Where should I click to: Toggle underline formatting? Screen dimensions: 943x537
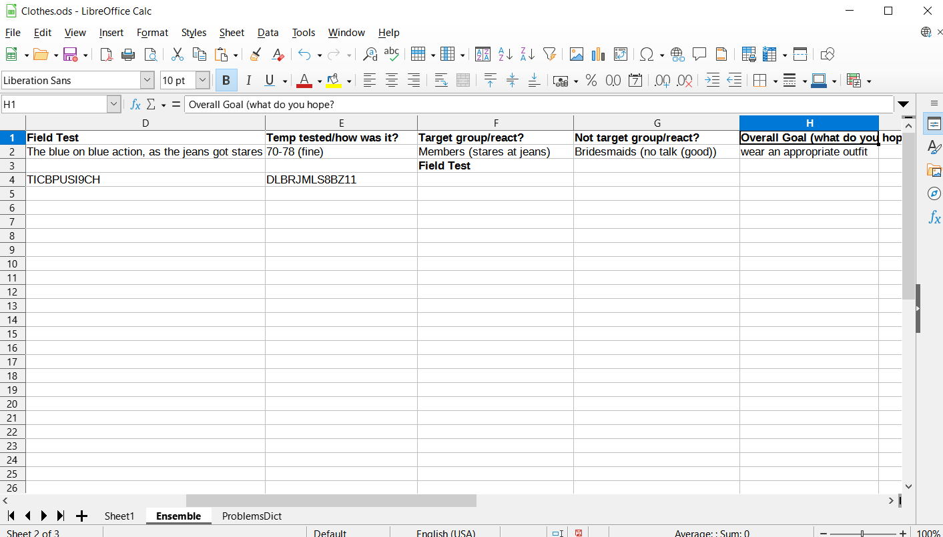coord(270,81)
